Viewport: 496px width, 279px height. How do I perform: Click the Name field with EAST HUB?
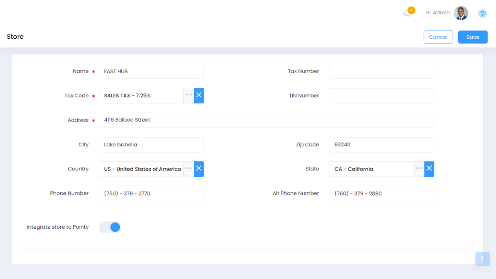pos(151,71)
